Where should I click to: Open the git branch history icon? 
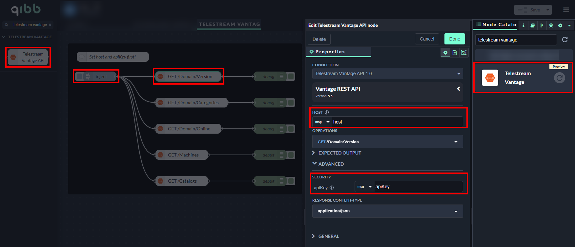point(542,25)
